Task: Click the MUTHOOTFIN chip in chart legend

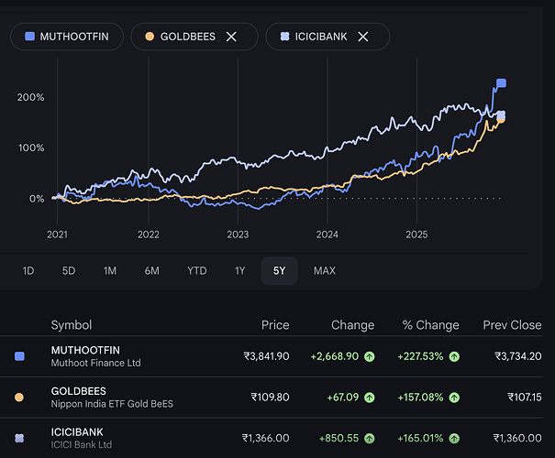Action: 67,37
